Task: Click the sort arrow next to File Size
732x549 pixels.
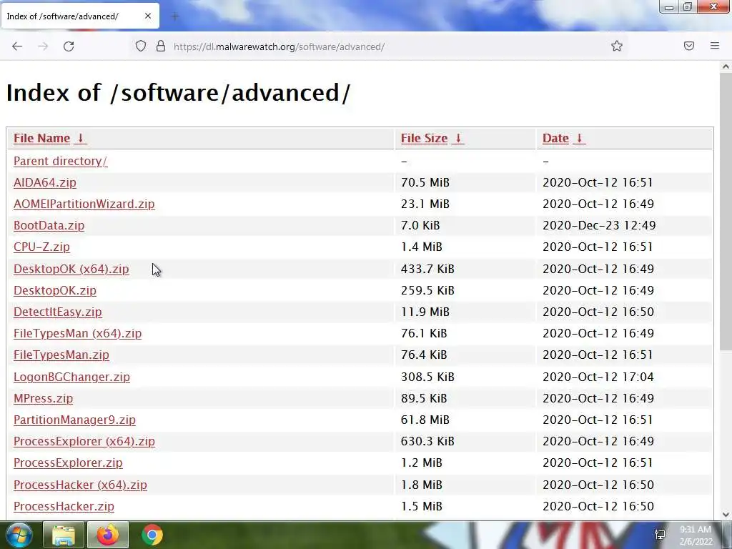Action: click(458, 138)
